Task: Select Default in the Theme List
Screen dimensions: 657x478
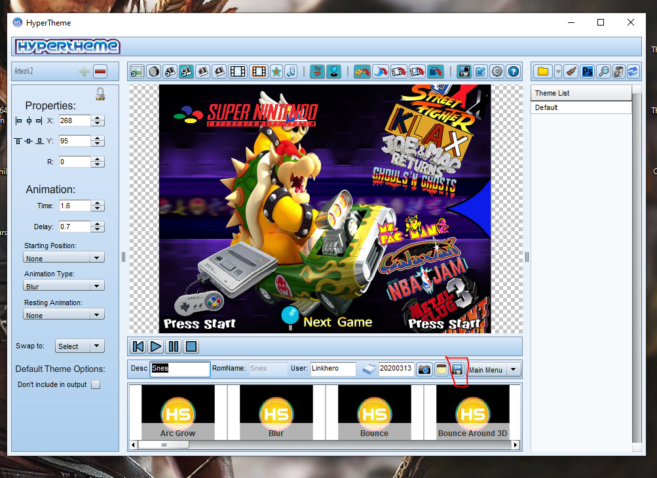Action: [581, 107]
